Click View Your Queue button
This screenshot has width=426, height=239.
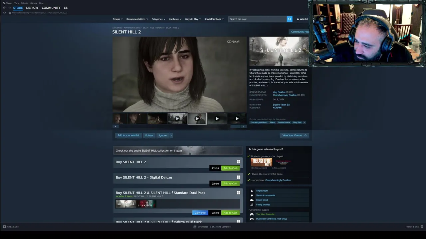pos(295,135)
